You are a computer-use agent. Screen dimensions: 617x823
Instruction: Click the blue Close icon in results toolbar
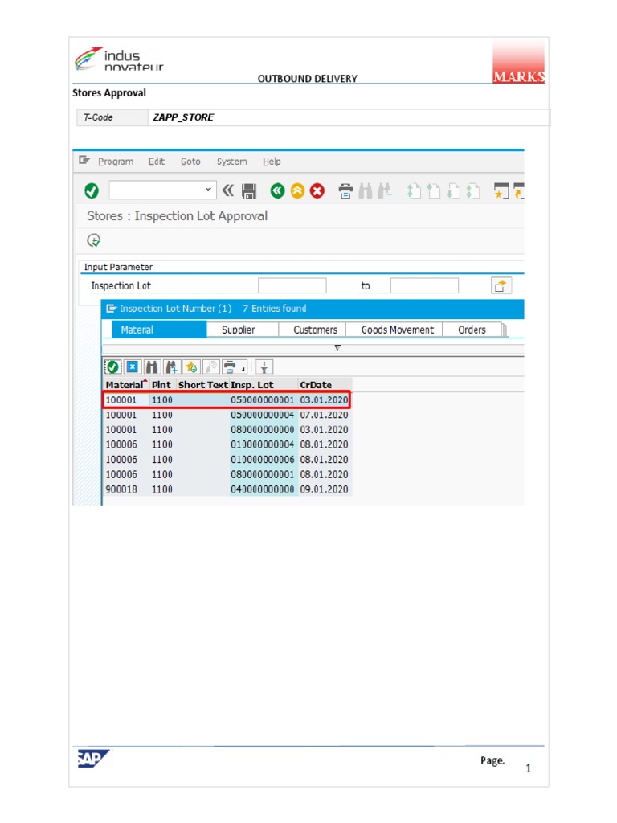[133, 367]
